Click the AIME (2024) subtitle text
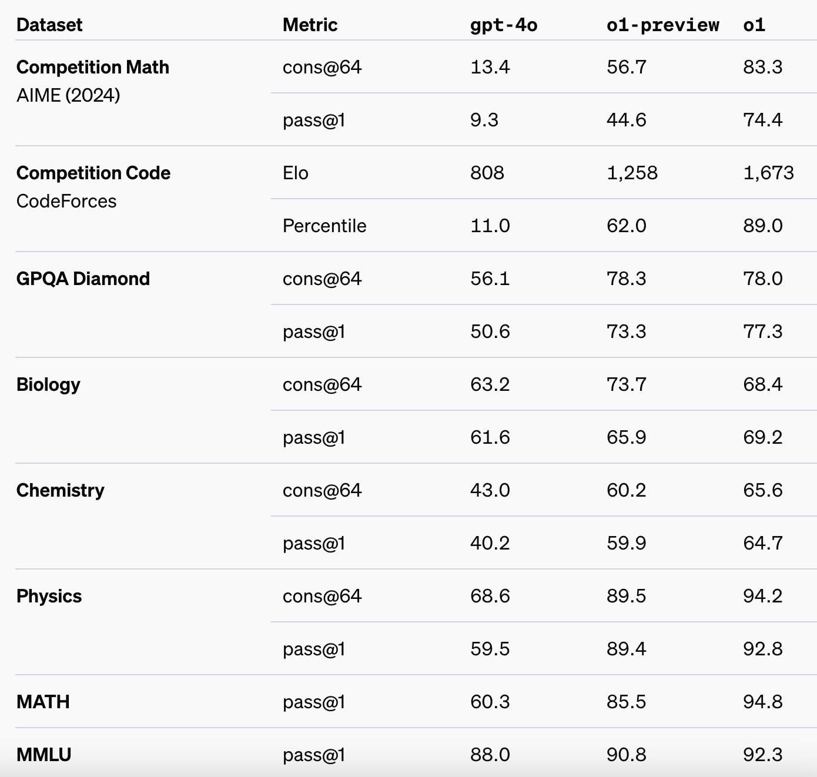This screenshot has height=777, width=817. [x=68, y=95]
